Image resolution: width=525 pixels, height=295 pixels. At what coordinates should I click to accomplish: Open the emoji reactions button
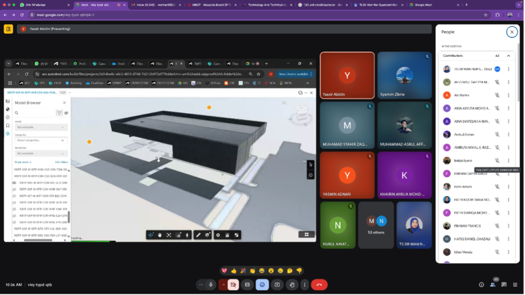point(262,285)
